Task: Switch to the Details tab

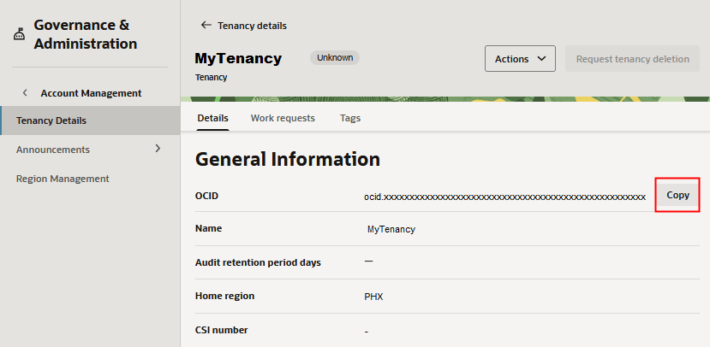Action: 212,119
